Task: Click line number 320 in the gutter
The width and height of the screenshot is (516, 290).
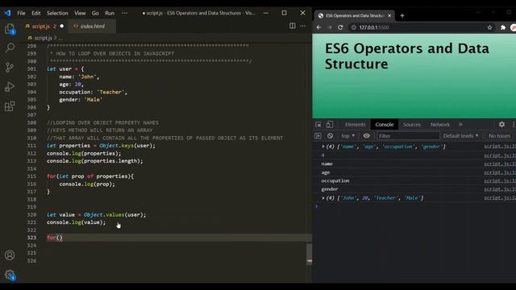Action: [31, 215]
